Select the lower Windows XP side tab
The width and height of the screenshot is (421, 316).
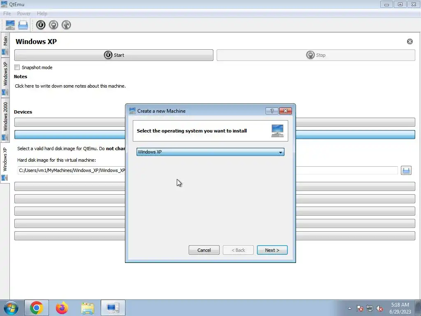tap(5, 163)
